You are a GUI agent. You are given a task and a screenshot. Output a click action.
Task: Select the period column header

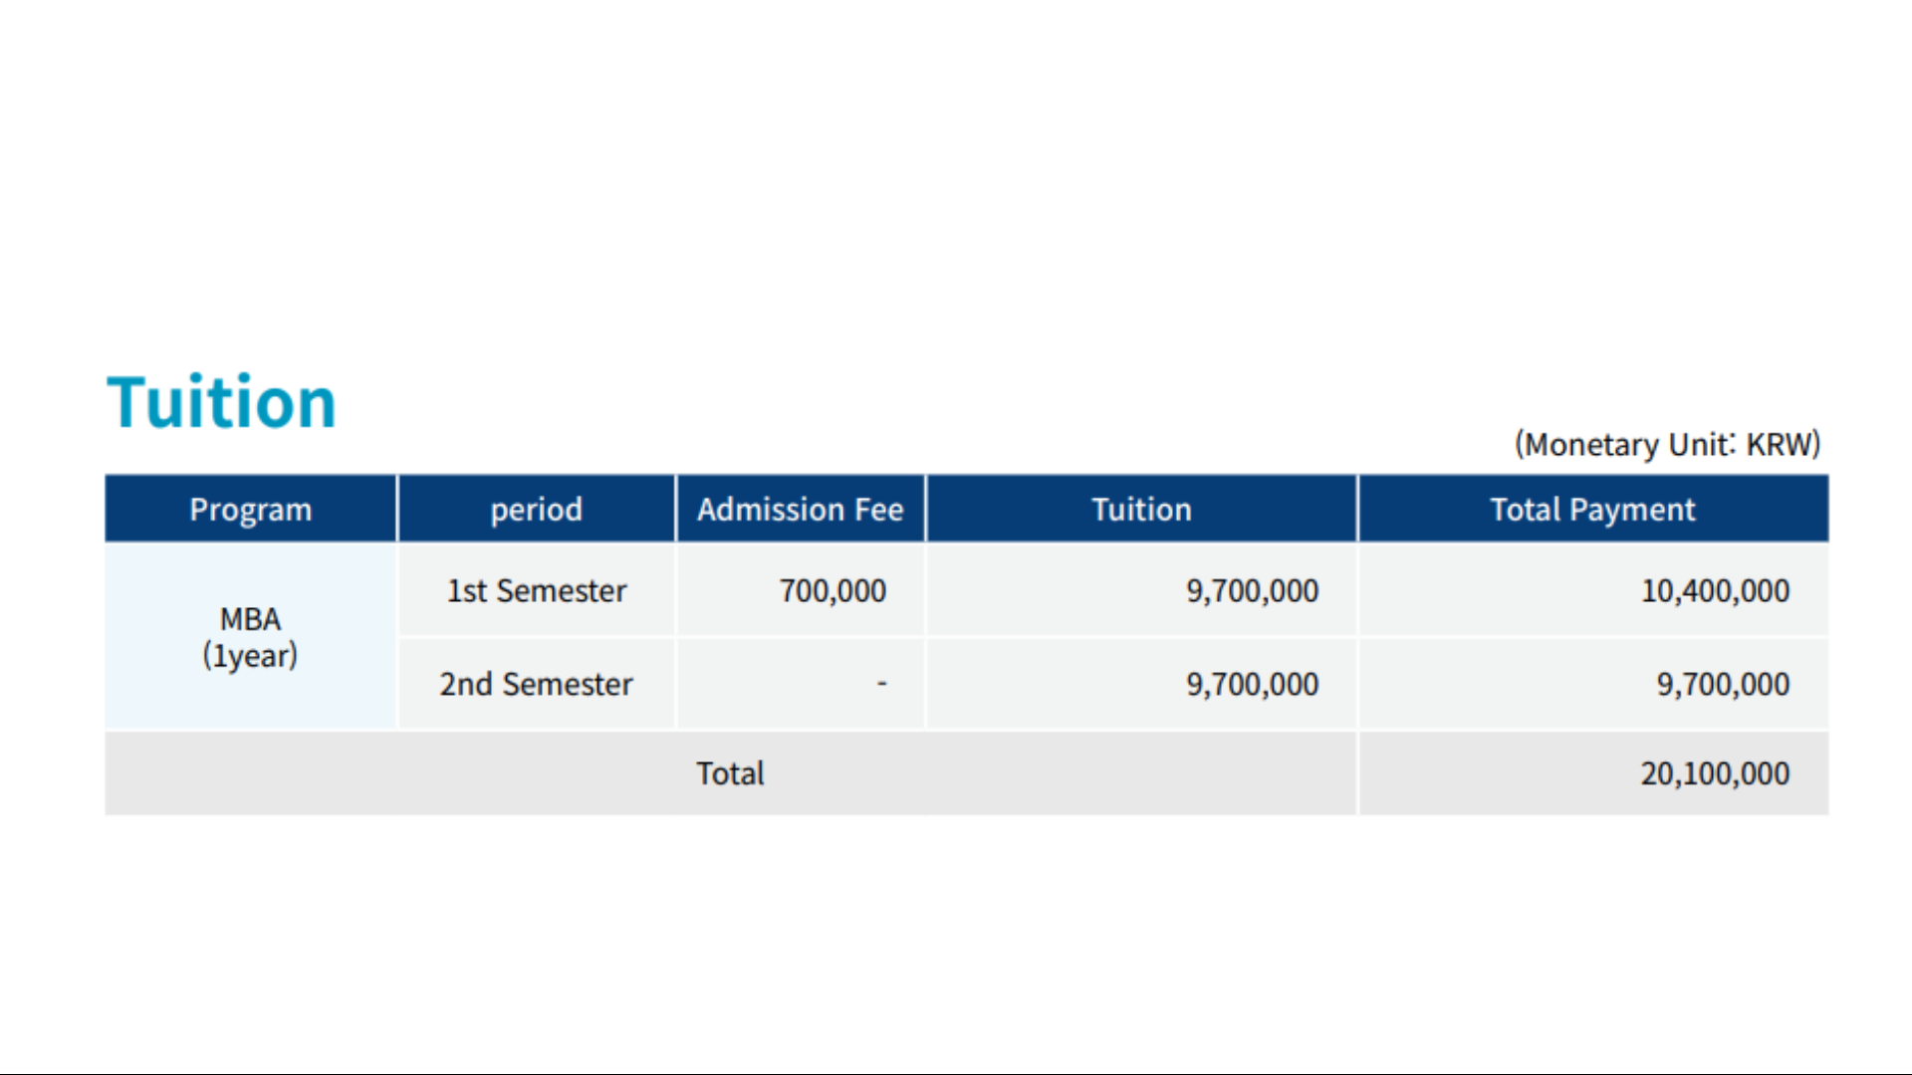pyautogui.click(x=537, y=509)
